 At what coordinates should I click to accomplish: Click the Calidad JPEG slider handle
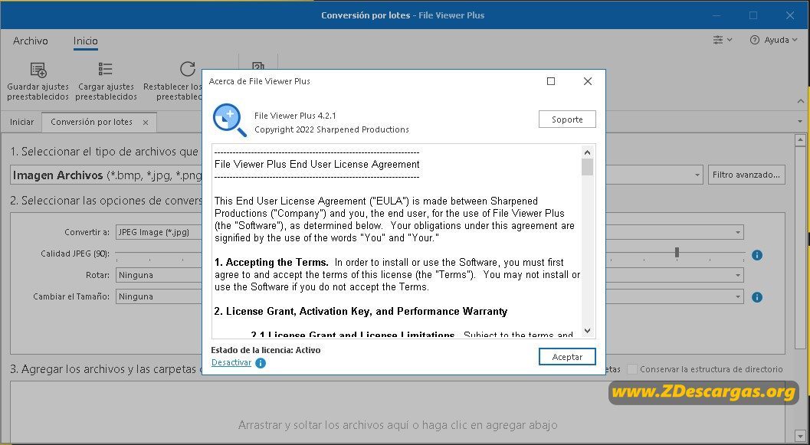[x=677, y=253]
